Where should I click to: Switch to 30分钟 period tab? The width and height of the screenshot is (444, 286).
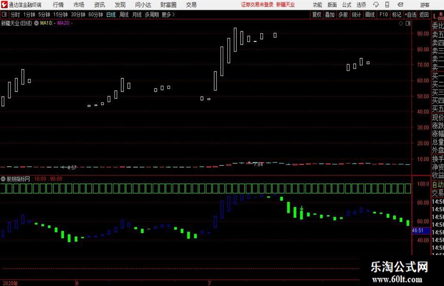coord(78,15)
